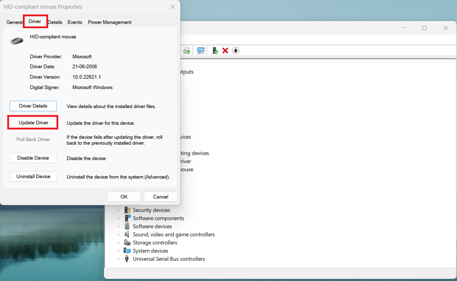The image size is (457, 281).
Task: Click the grayed-out gear driver icon in toolbar
Action: (x=186, y=51)
